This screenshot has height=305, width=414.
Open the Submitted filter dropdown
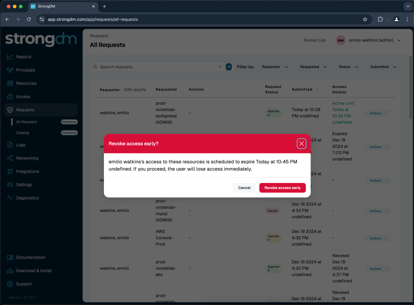coord(383,67)
